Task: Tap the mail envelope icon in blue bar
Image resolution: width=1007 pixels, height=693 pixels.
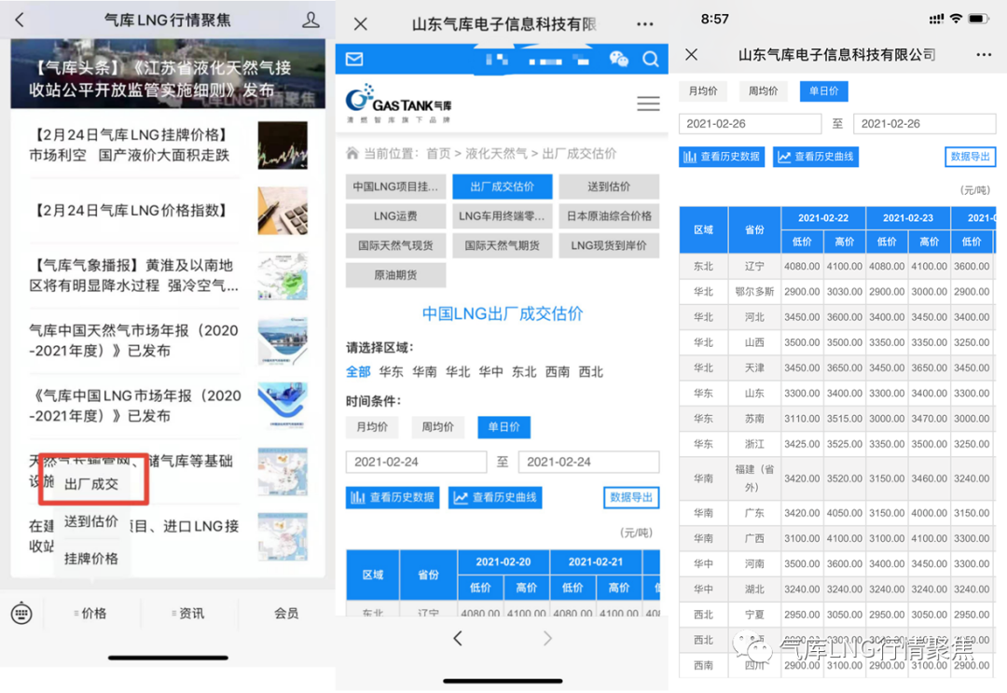Action: pyautogui.click(x=354, y=59)
